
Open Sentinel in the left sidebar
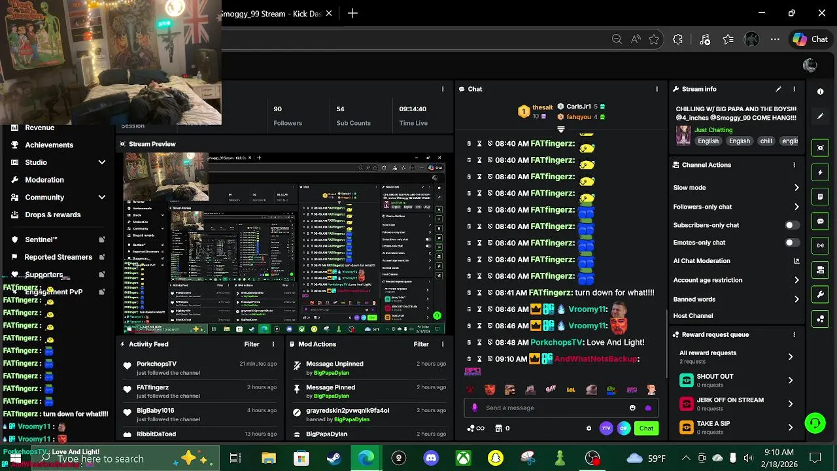click(41, 239)
